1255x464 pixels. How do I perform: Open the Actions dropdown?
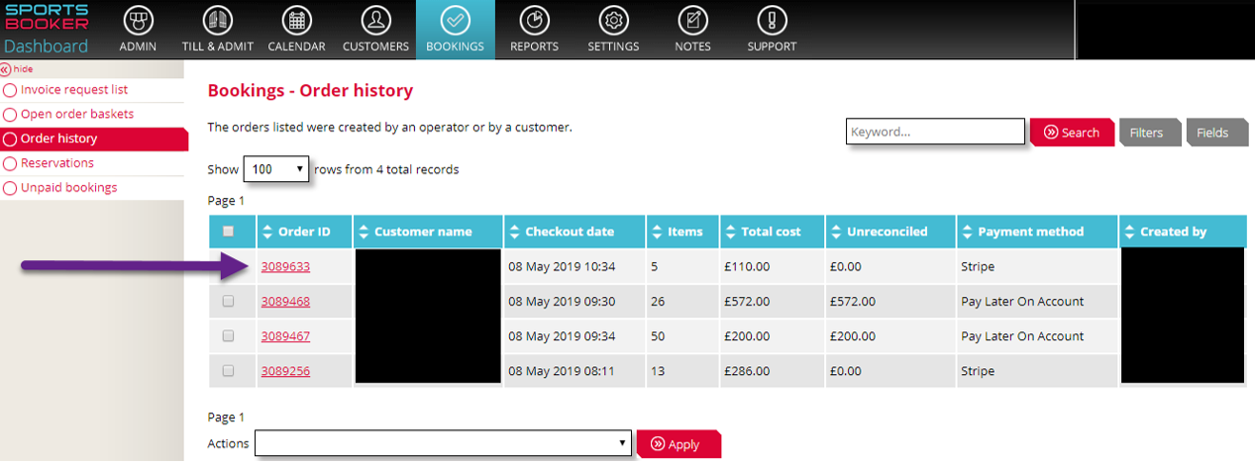coord(443,443)
